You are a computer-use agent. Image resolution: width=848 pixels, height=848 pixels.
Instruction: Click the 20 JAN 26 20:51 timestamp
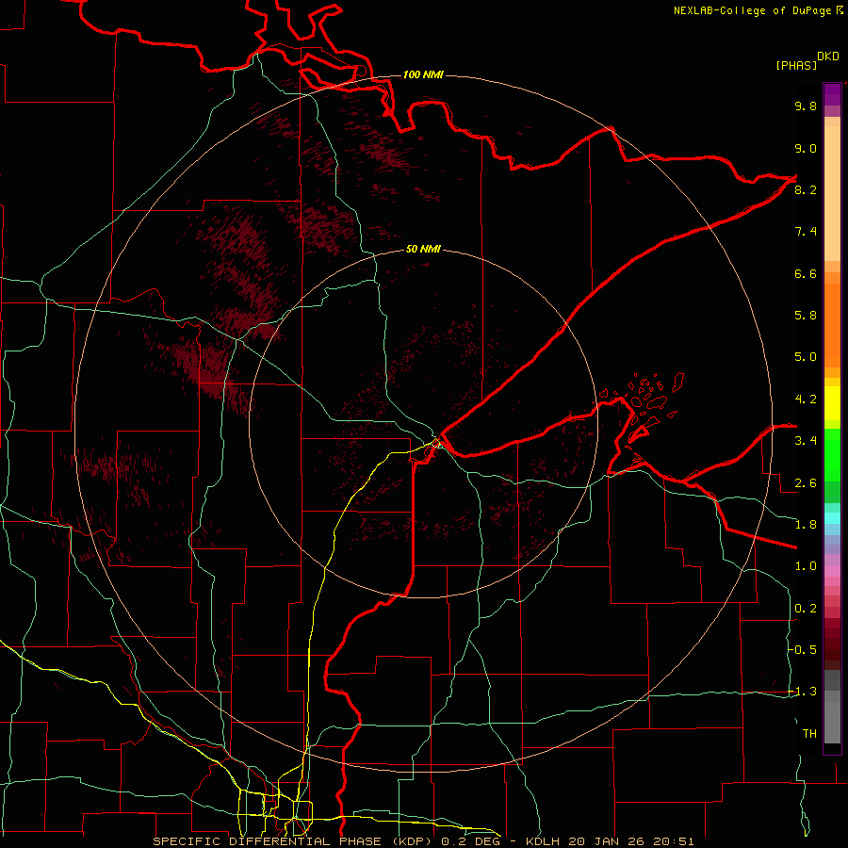point(630,841)
